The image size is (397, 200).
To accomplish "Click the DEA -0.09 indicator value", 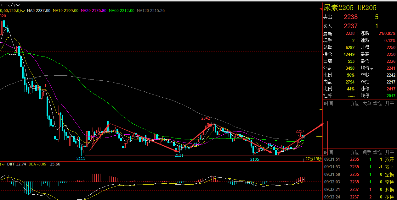I will [x=37, y=164].
